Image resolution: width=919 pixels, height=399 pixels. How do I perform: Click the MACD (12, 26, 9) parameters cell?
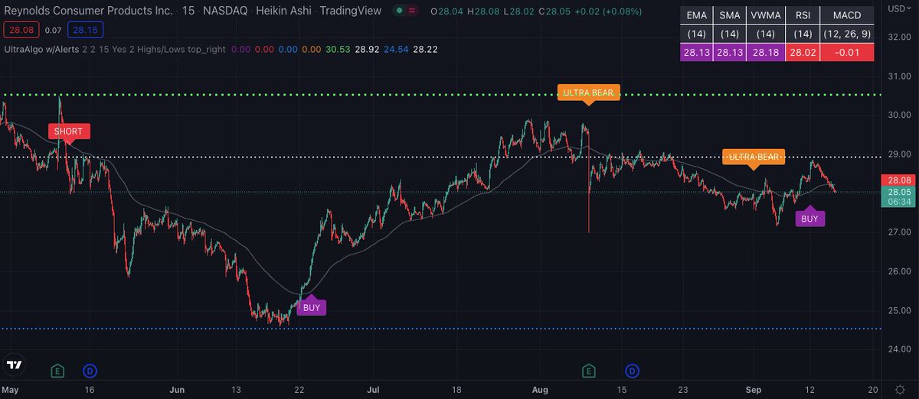(846, 34)
